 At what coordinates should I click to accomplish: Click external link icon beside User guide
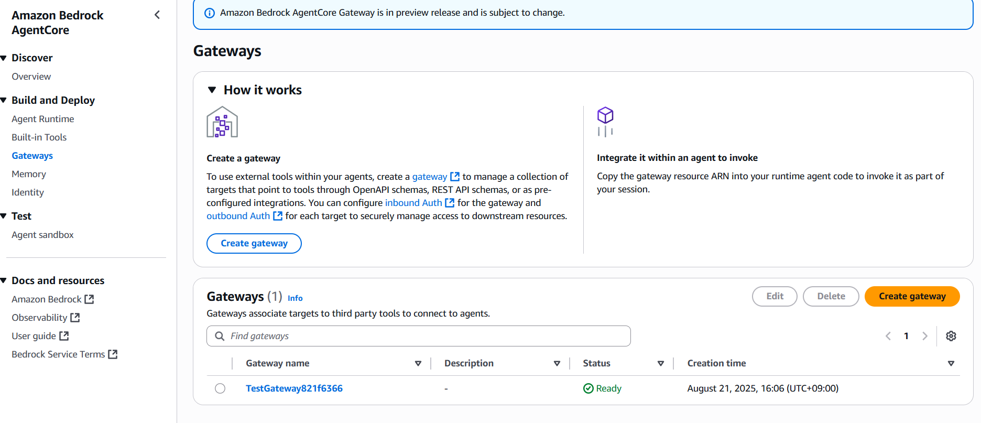click(x=64, y=336)
